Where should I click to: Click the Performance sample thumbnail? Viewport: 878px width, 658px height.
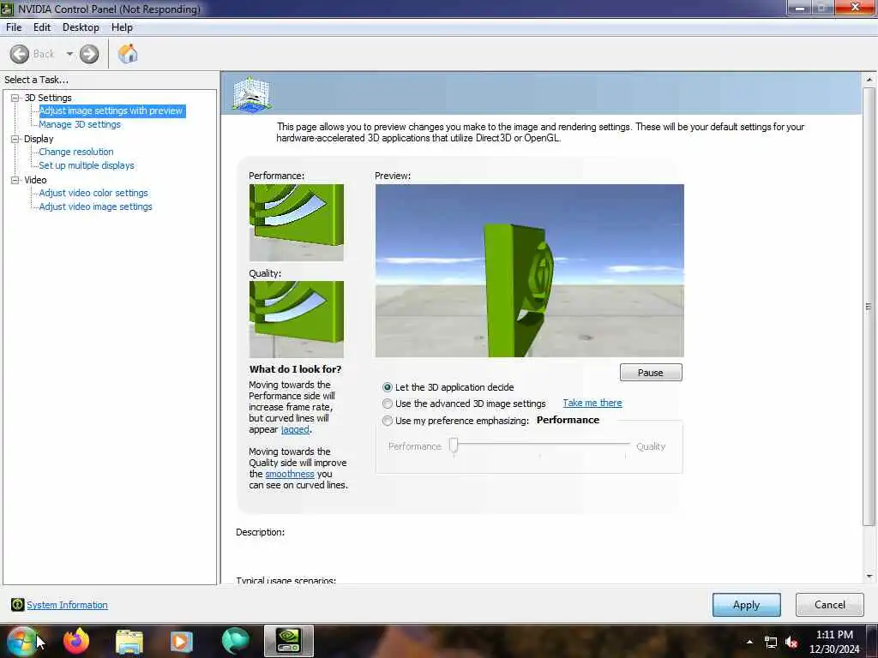[x=296, y=223]
